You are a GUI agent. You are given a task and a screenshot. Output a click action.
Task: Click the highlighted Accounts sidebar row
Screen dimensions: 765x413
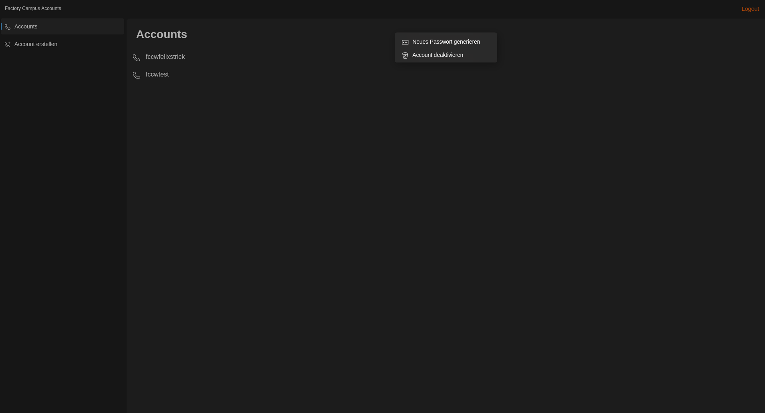[62, 26]
